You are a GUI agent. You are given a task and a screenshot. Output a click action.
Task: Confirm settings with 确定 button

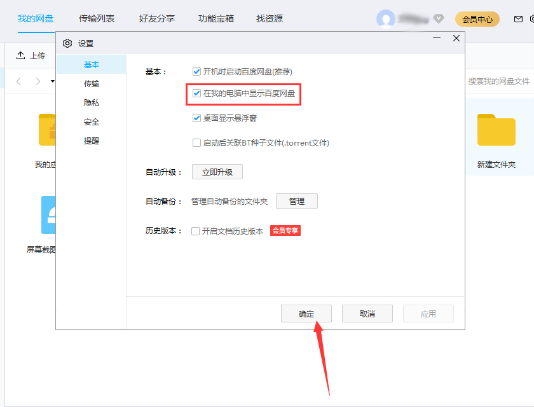306,314
